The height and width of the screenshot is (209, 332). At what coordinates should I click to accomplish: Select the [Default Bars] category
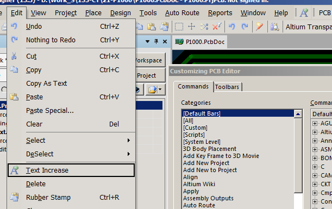238,113
